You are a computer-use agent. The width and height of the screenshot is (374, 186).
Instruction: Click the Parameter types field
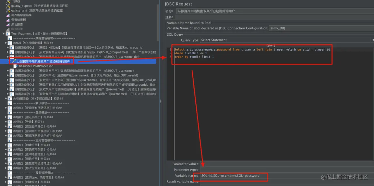(x=287, y=170)
